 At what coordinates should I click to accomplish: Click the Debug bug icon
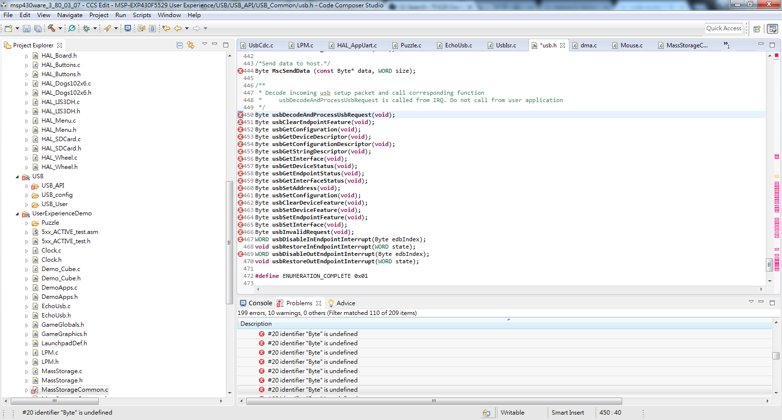86,28
